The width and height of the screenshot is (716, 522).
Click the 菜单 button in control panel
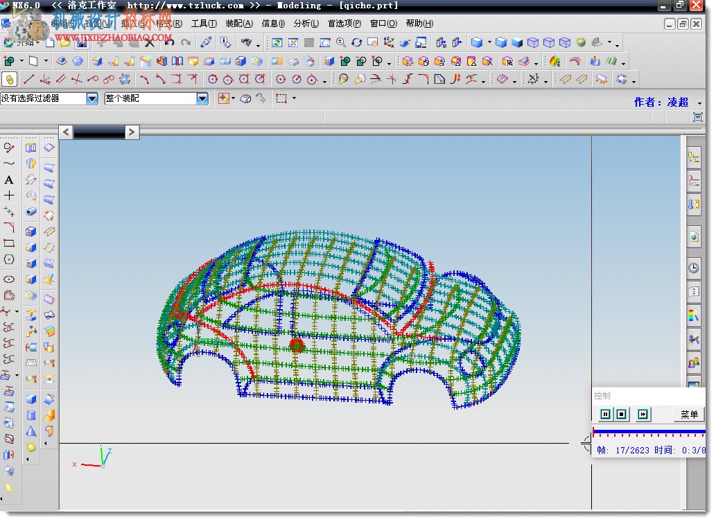689,415
